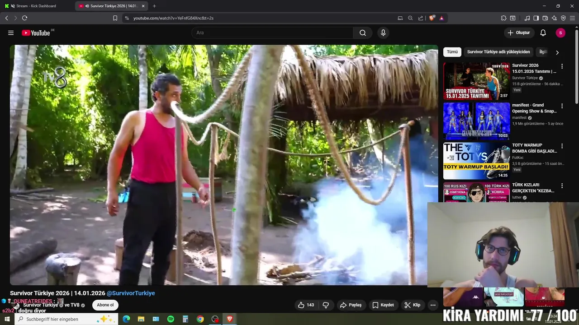Open the account avatar menu
This screenshot has height=325, width=579.
coord(560,32)
